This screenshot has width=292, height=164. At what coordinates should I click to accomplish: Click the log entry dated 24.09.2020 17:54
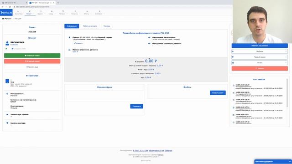point(259,109)
